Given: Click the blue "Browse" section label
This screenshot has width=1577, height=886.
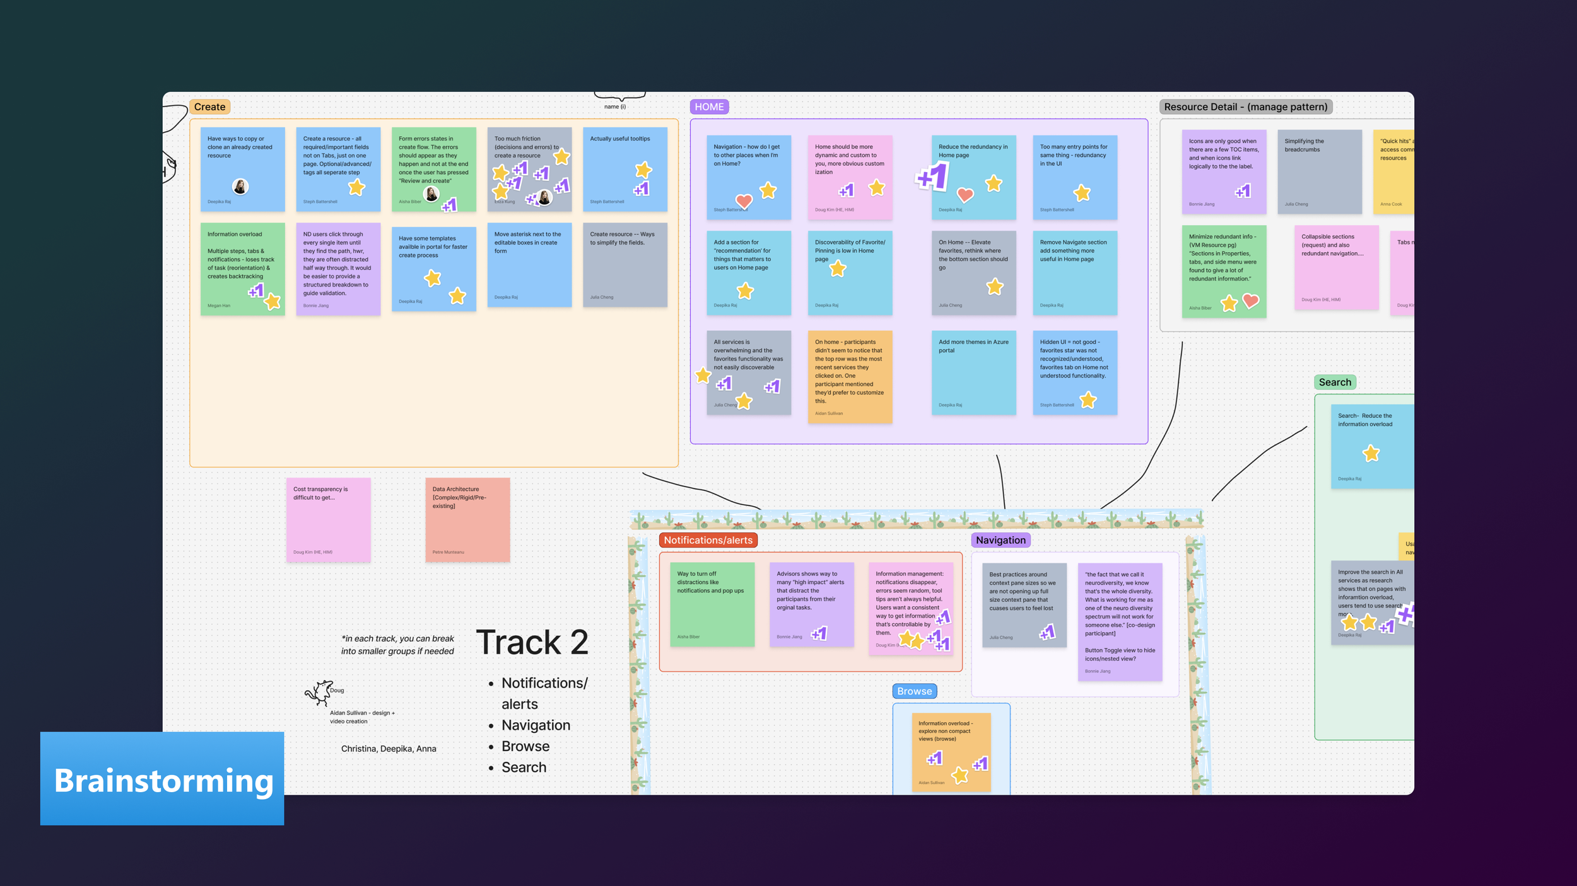Looking at the screenshot, I should [x=914, y=691].
